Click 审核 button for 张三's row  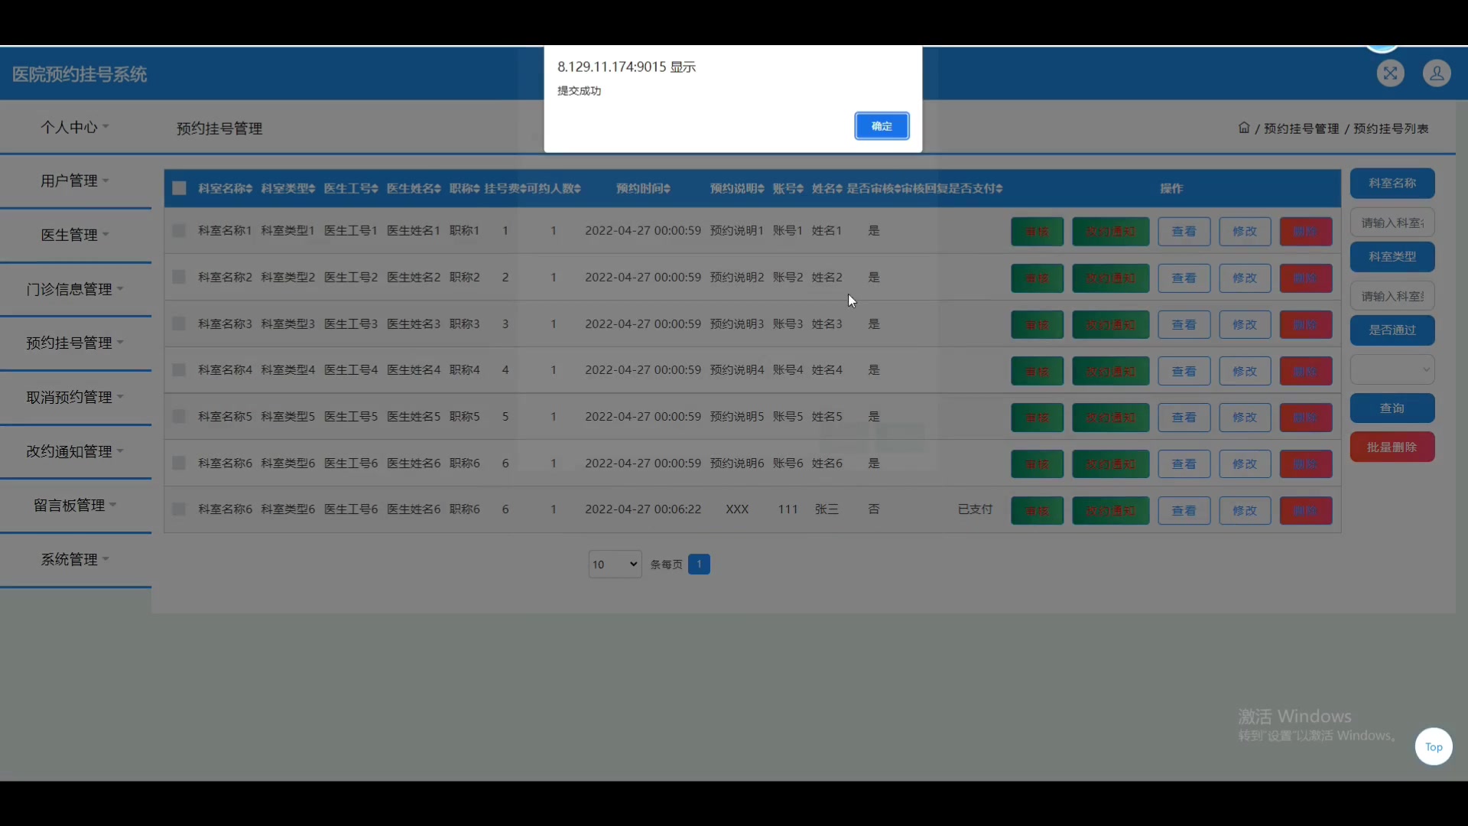[x=1037, y=510]
